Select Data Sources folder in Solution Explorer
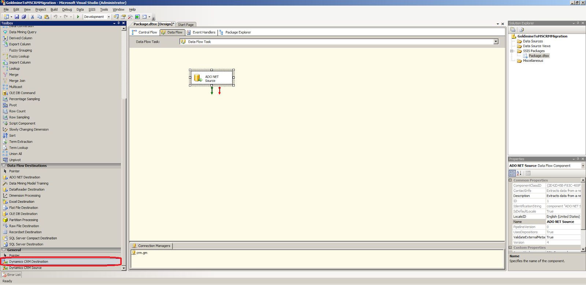 point(533,41)
